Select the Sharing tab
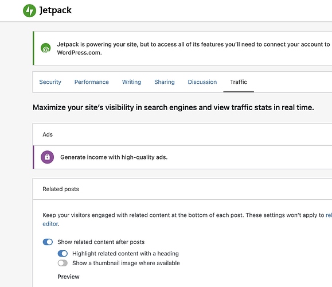The image size is (332, 287). pos(165,82)
